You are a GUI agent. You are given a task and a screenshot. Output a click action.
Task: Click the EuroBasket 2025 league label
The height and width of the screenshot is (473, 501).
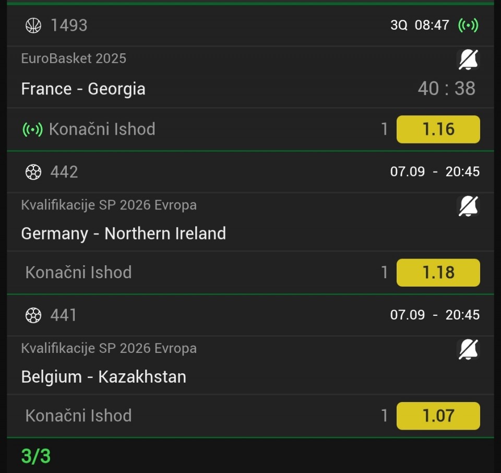pyautogui.click(x=74, y=58)
